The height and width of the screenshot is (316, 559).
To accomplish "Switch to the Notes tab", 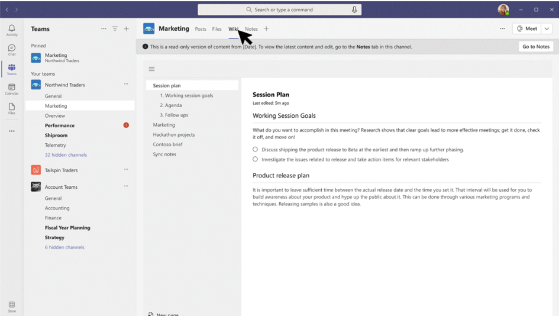I will 251,29.
